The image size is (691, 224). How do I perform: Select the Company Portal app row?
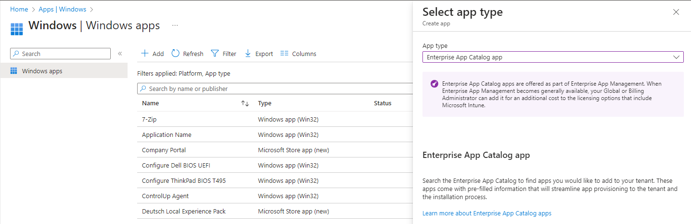tap(164, 150)
